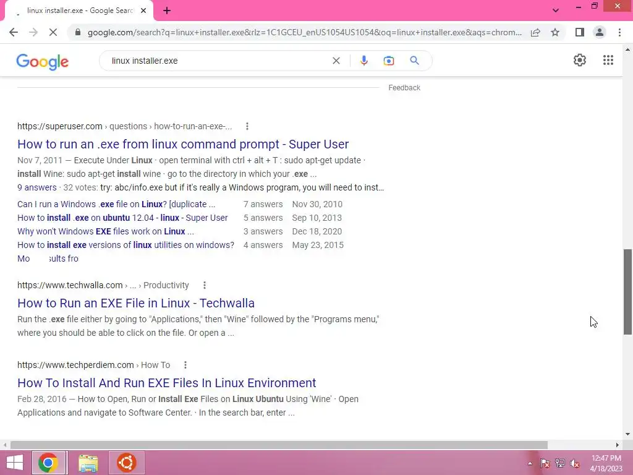Click vertical scrollbar up arrow
Screen dimensions: 633x475
click(627, 49)
